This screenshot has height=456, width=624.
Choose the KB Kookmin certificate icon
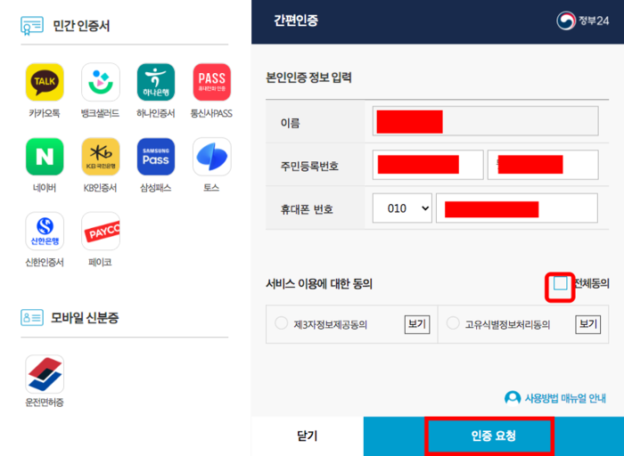point(100,157)
